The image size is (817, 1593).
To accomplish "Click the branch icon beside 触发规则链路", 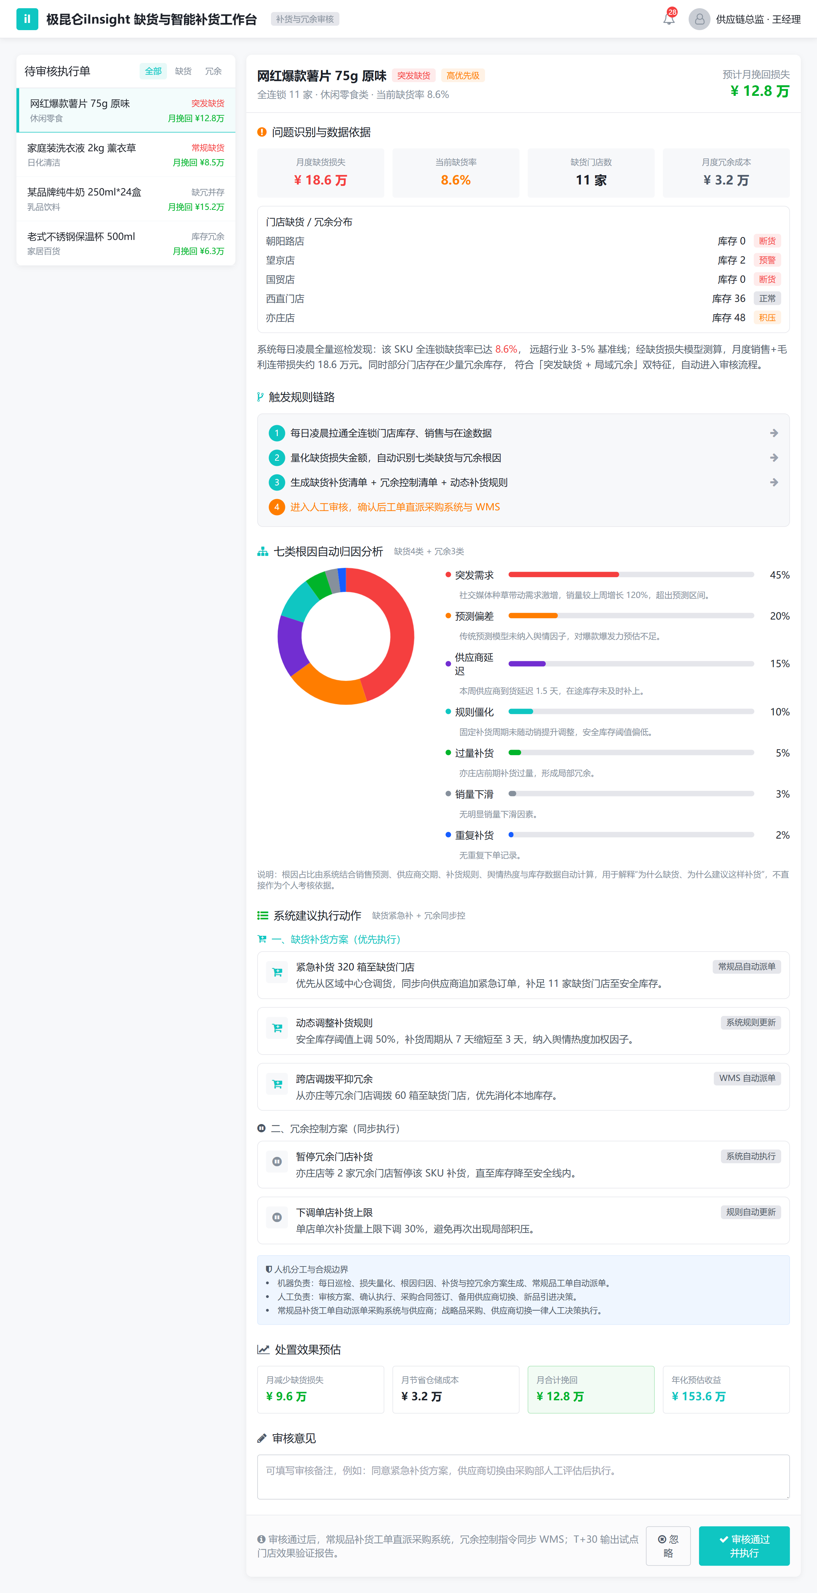I will coord(260,397).
